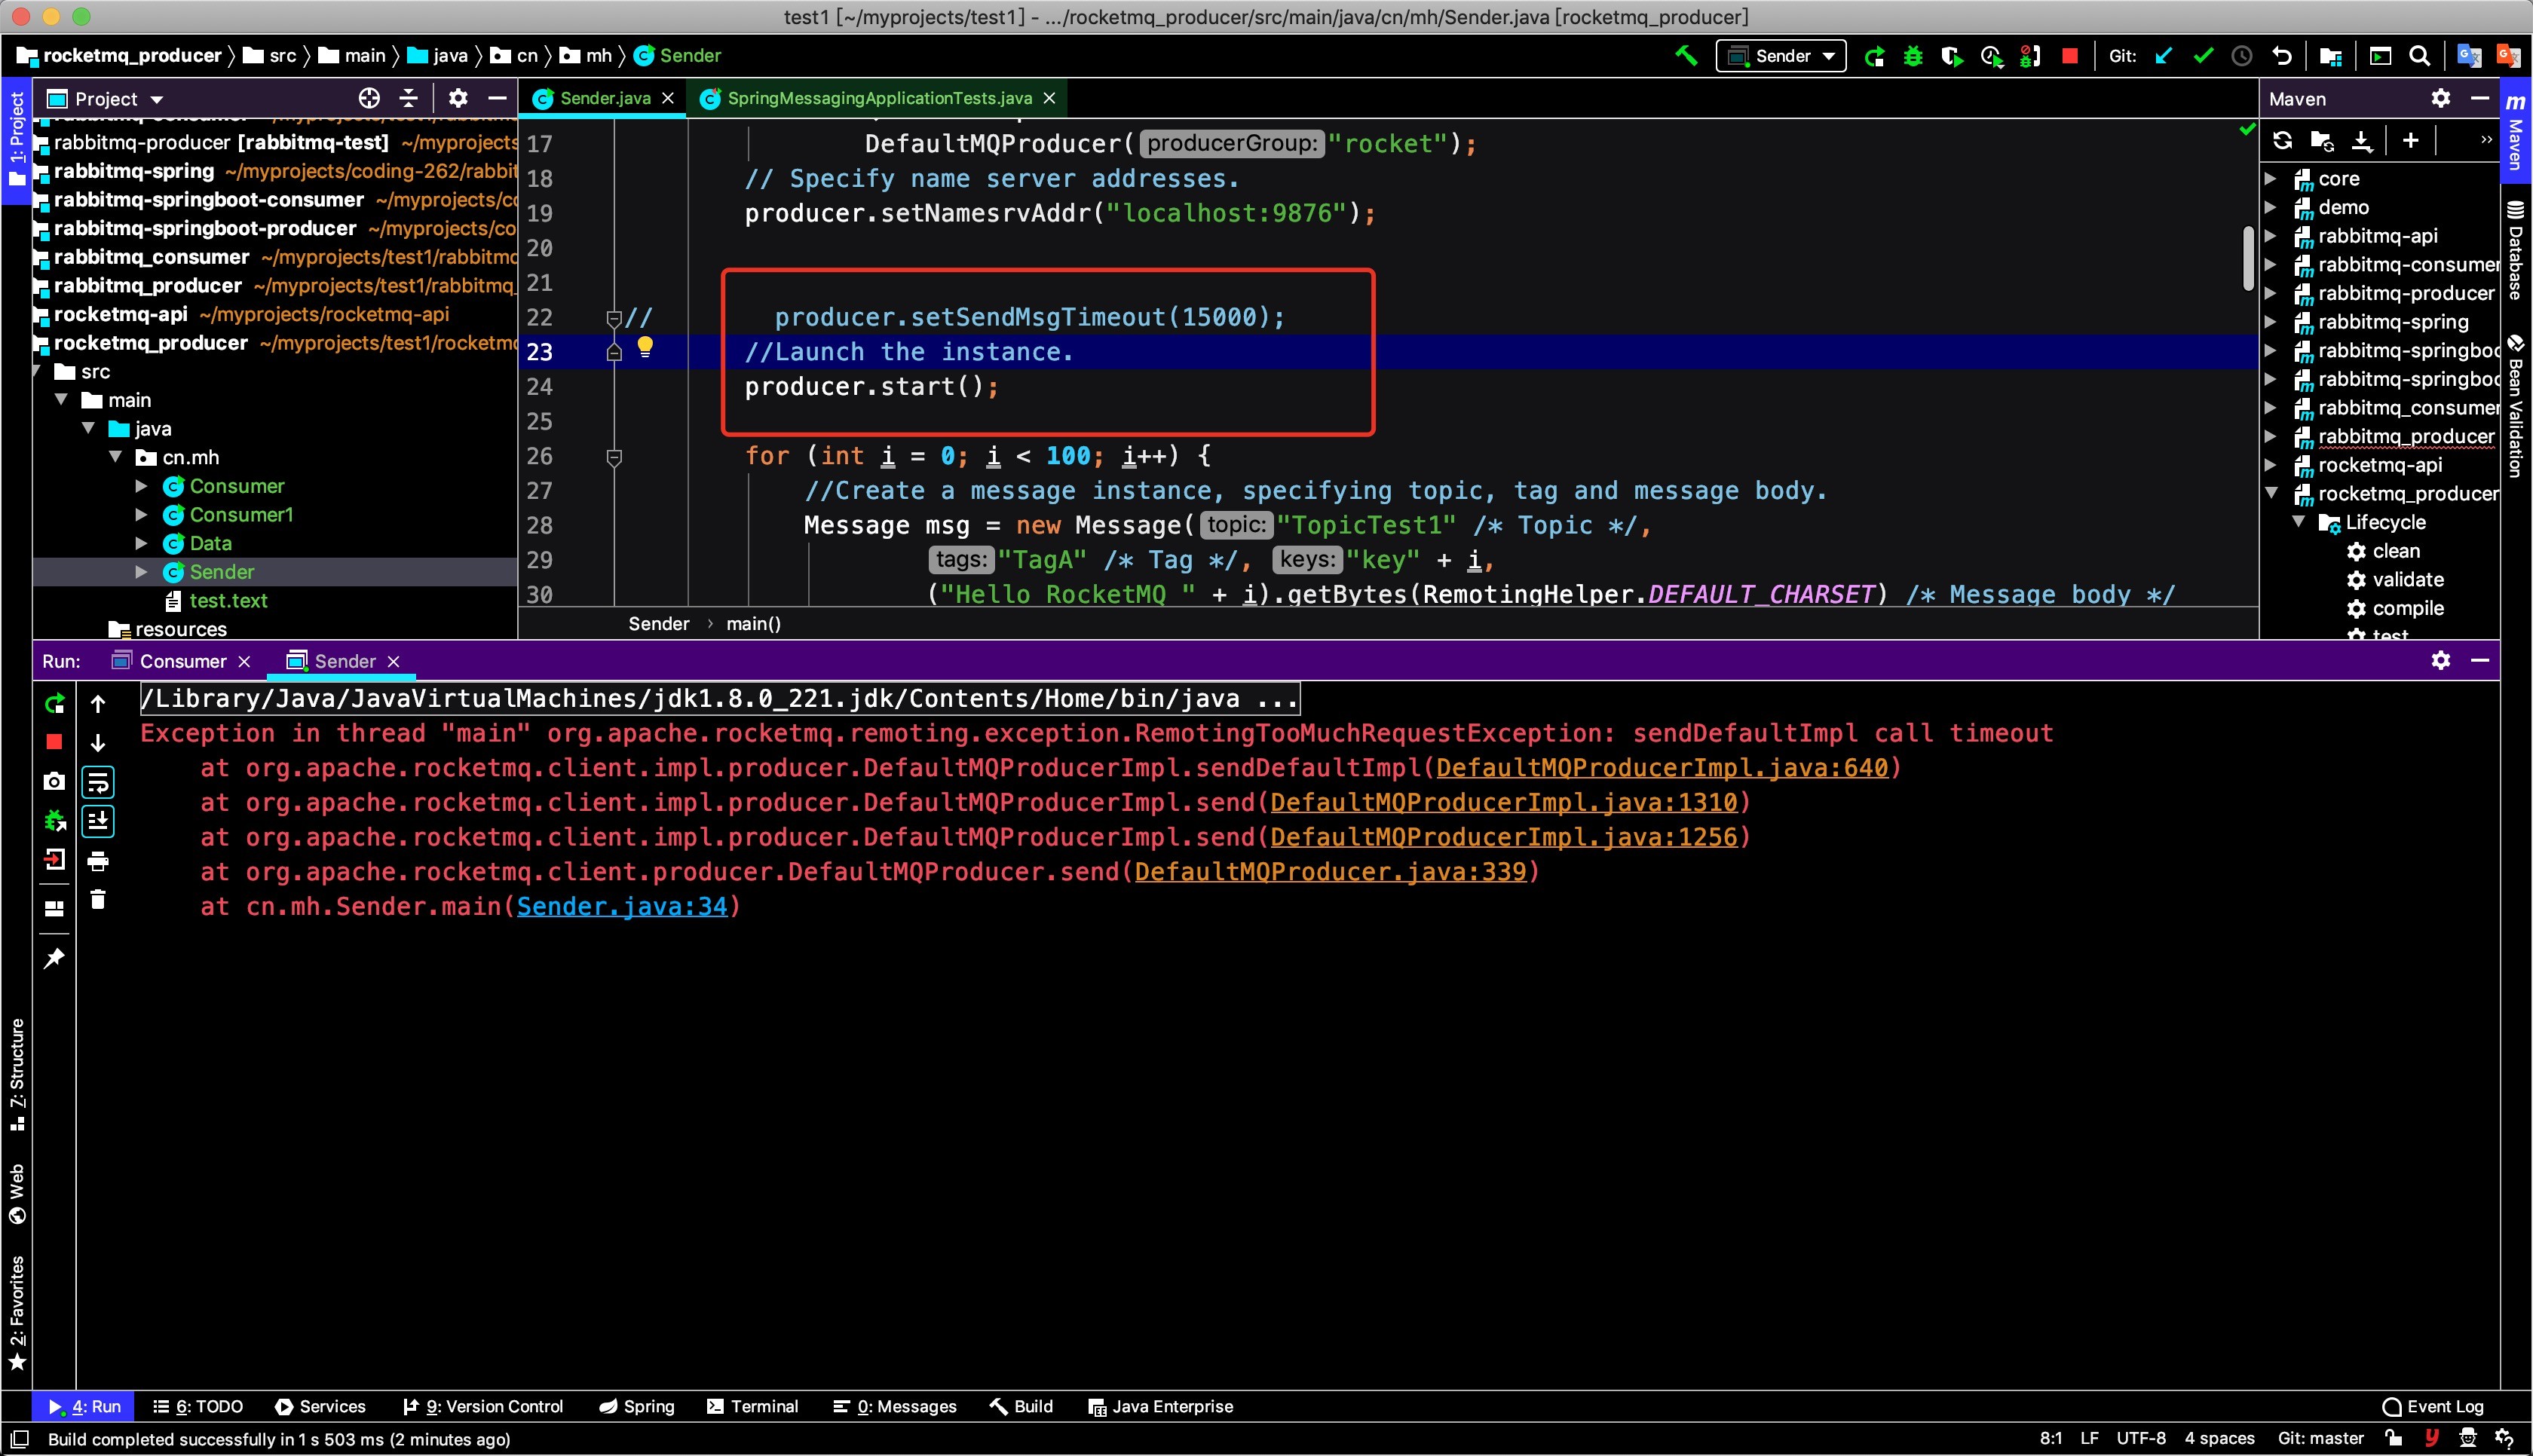Toggle the Web tool window side tab
The width and height of the screenshot is (2533, 1456).
click(x=17, y=1194)
